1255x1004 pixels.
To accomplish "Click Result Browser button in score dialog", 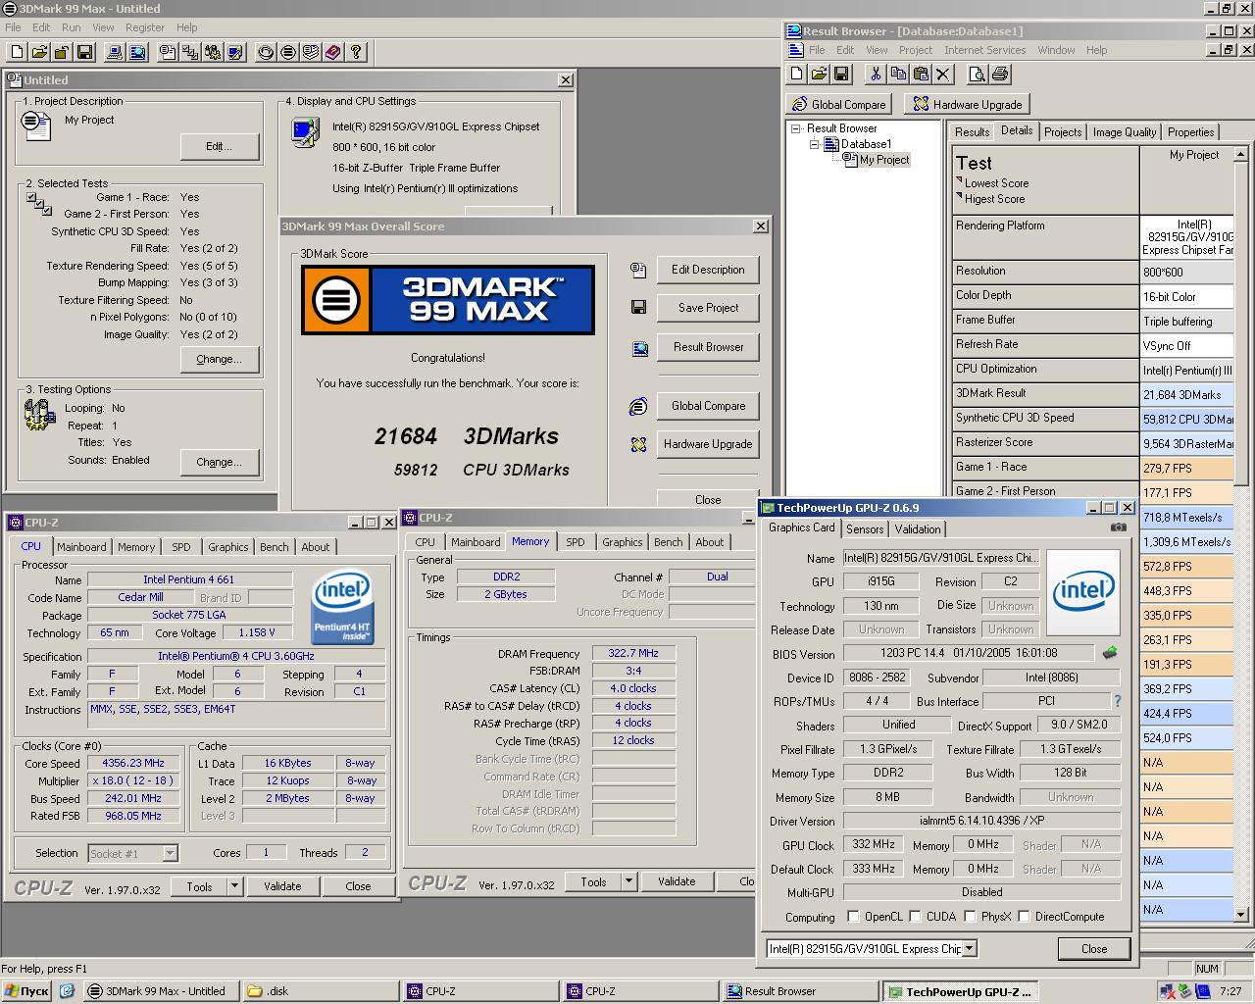I will point(708,347).
